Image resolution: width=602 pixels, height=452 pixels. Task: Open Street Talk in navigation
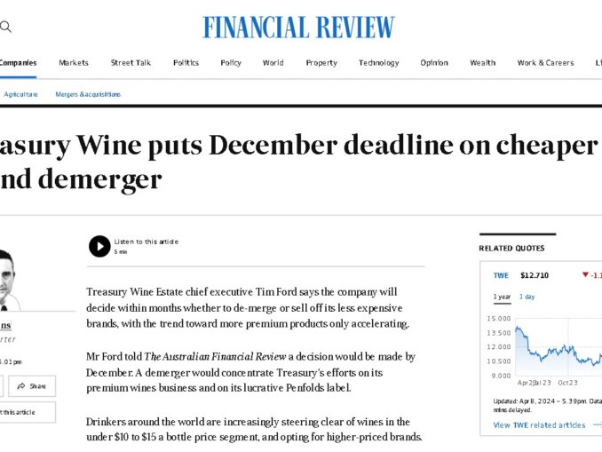131,63
